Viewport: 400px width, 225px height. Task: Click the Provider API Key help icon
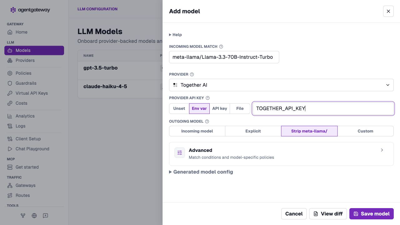207,98
